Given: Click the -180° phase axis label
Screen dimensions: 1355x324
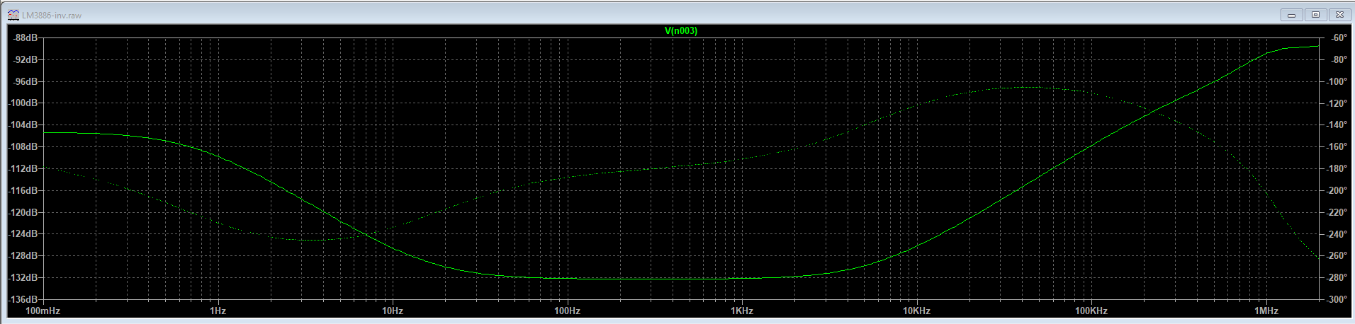Looking at the screenshot, I should click(1337, 168).
